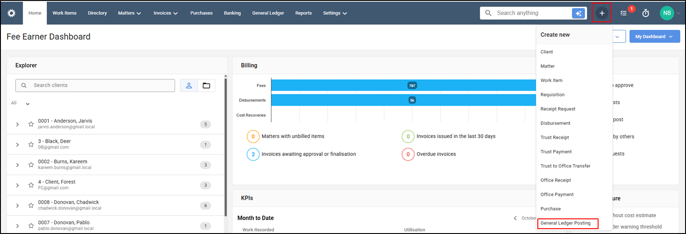
Task: Expand the Burns, Kareem client row
Action: (x=17, y=165)
